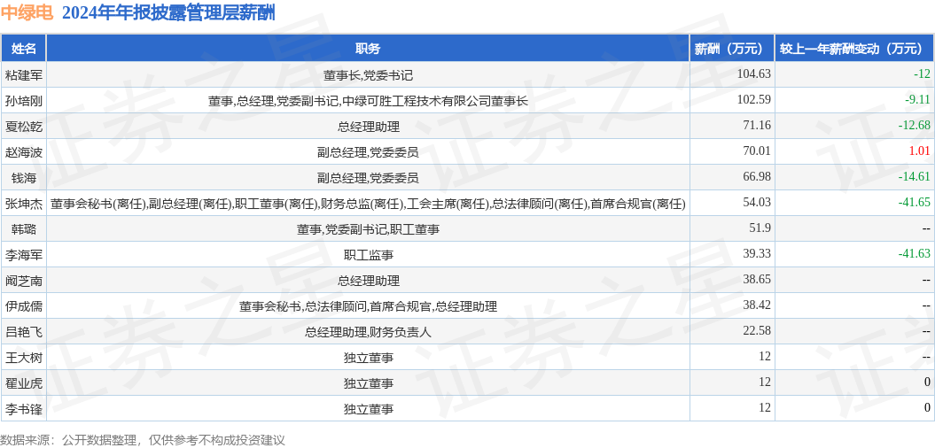Click the 较上一年薪酬变动（万元）header
Viewport: 935px width, 448px height.
point(854,49)
